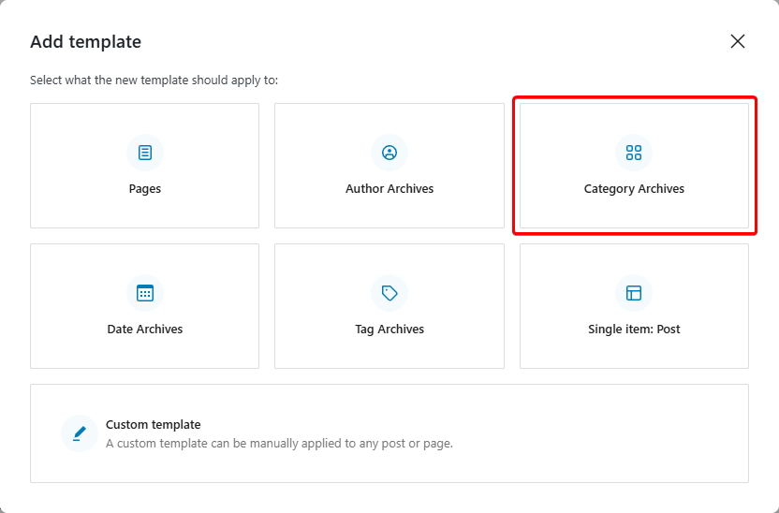Viewport: 779px width, 513px height.
Task: Open the Custom template title
Action: [153, 425]
